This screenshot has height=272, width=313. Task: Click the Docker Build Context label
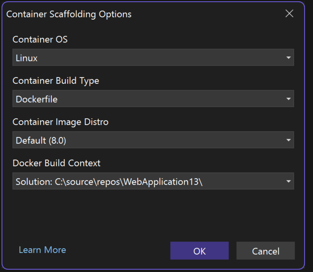[x=56, y=163]
